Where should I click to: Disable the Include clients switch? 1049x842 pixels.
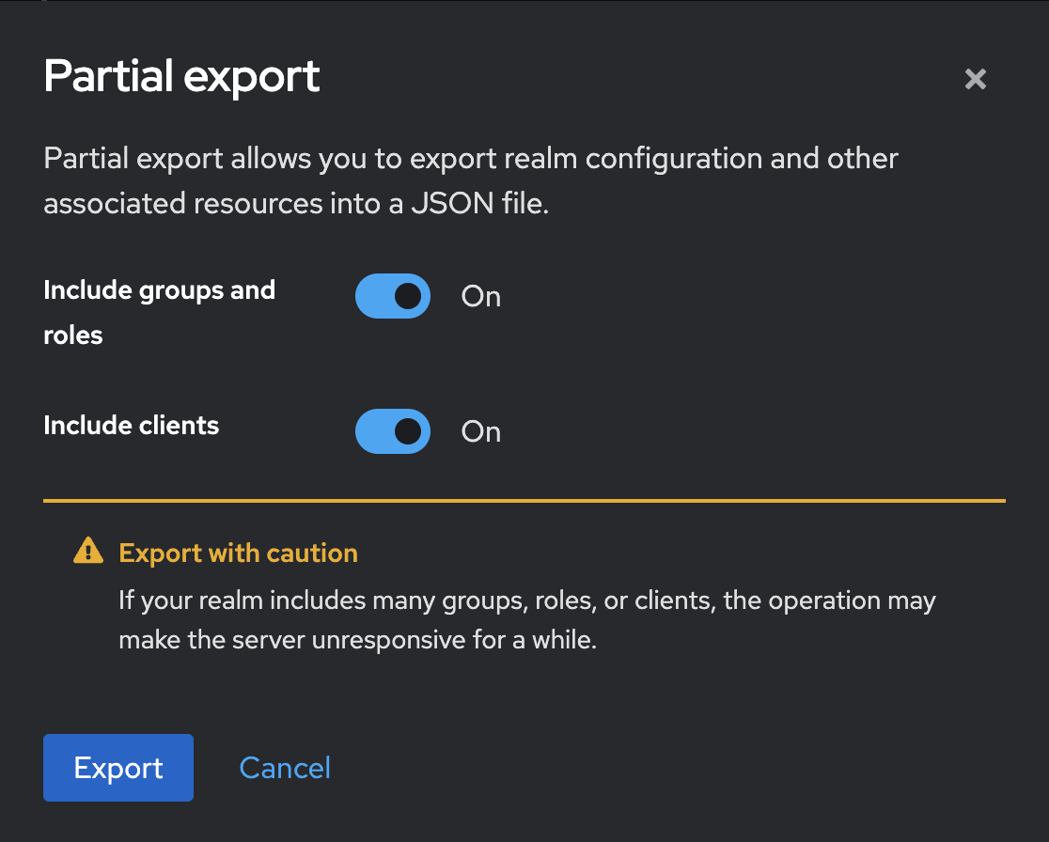[x=393, y=431]
